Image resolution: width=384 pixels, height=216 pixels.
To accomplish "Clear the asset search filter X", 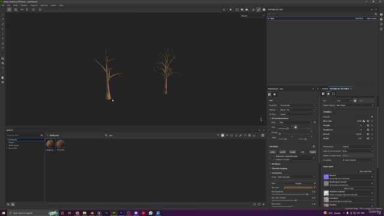I will [218, 135].
